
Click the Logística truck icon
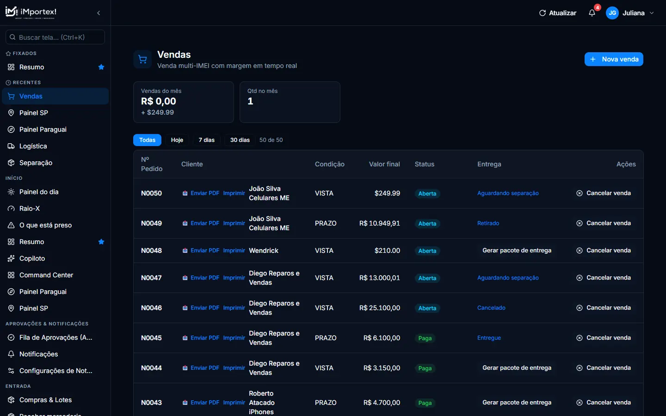point(11,146)
